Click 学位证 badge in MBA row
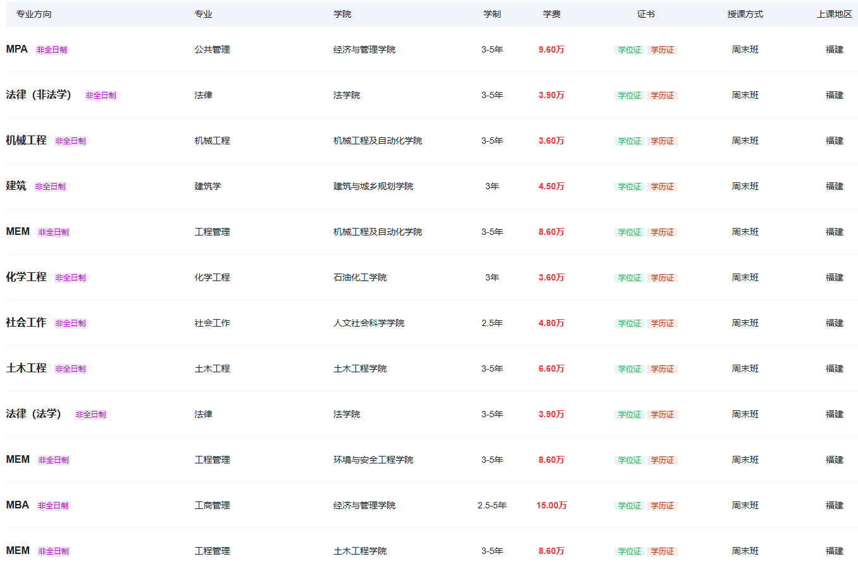 (630, 506)
